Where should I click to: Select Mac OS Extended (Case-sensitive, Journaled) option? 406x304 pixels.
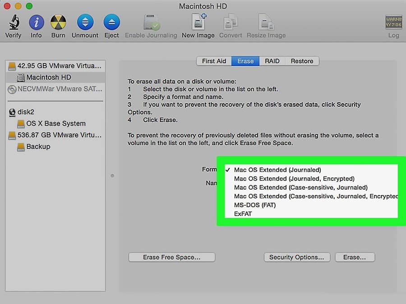pos(311,187)
